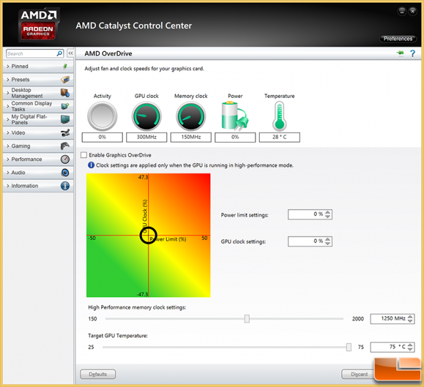Minimize the Catalyst Control Center window

pyautogui.click(x=402, y=11)
